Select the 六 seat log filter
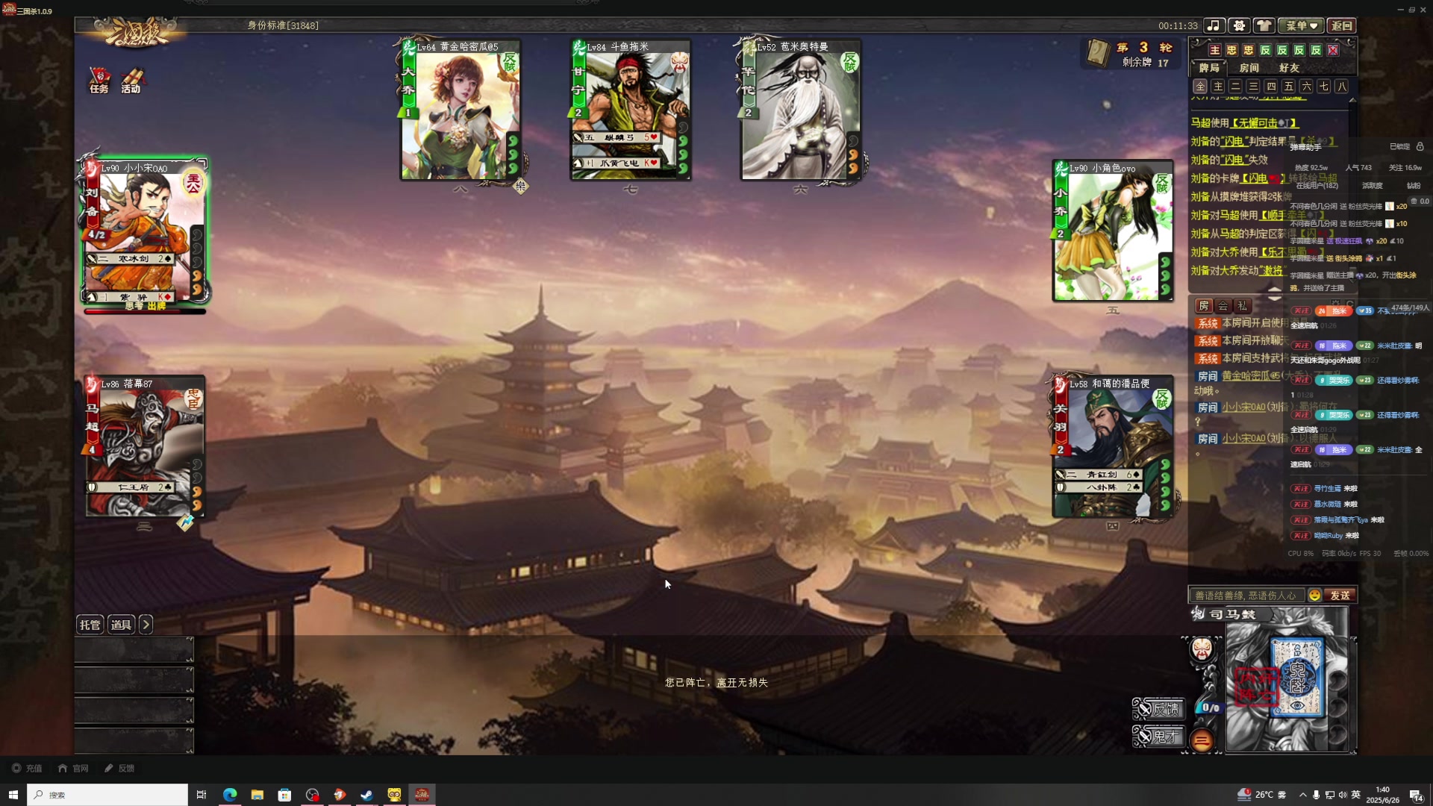 point(1306,87)
